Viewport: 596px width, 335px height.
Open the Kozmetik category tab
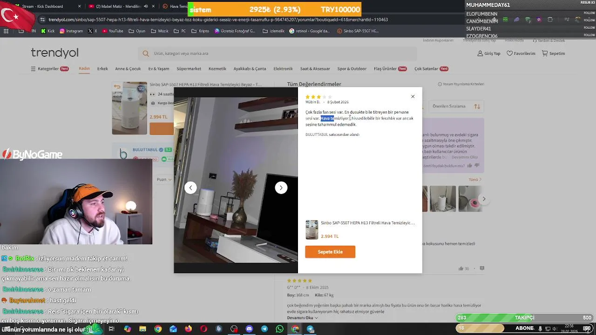[x=217, y=69]
